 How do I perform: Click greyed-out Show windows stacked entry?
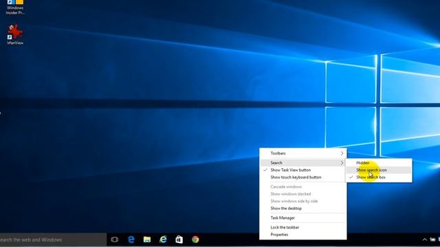click(x=303, y=193)
